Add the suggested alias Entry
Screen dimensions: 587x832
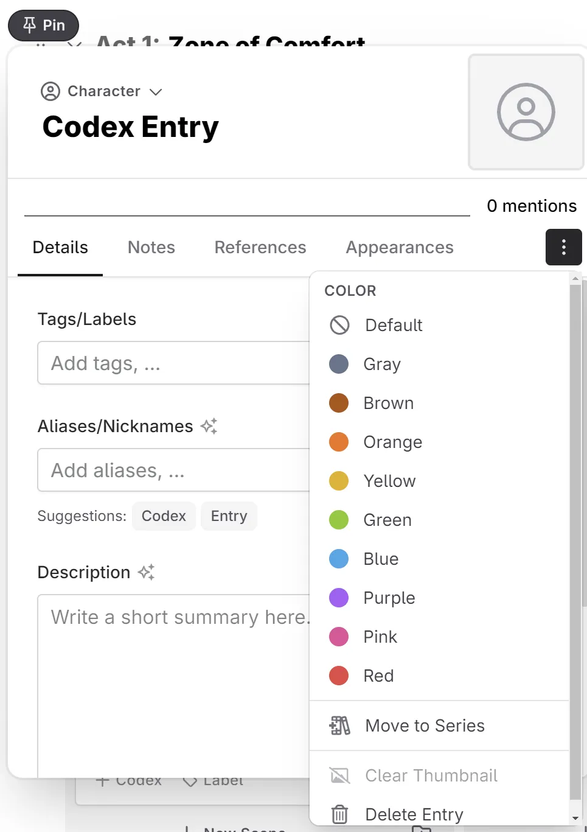click(229, 516)
